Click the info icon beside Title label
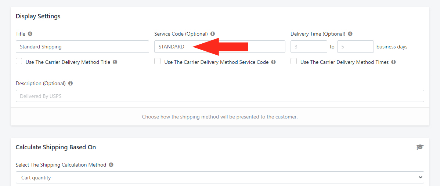 coord(30,34)
